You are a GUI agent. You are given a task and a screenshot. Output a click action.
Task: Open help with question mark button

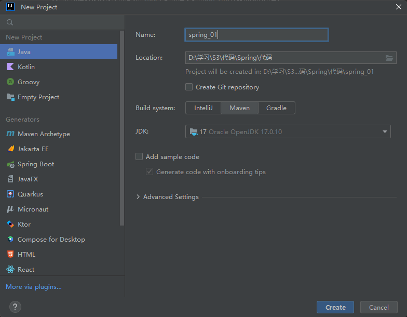coord(15,307)
